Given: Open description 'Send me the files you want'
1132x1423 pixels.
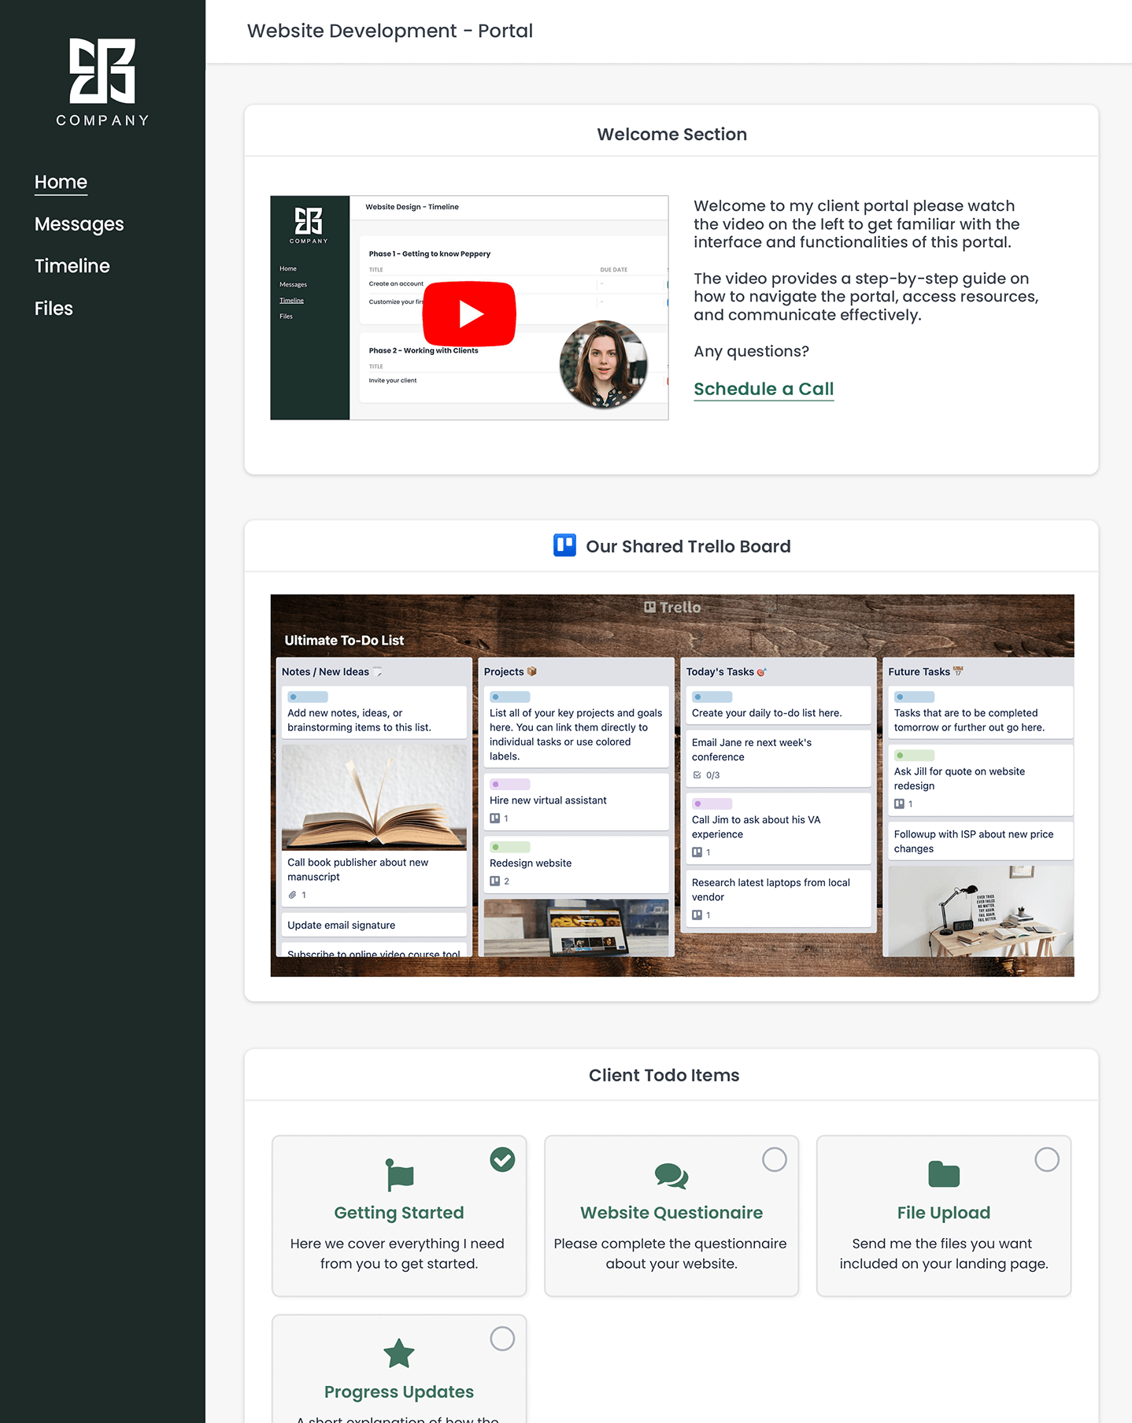Looking at the screenshot, I should [x=944, y=1254].
